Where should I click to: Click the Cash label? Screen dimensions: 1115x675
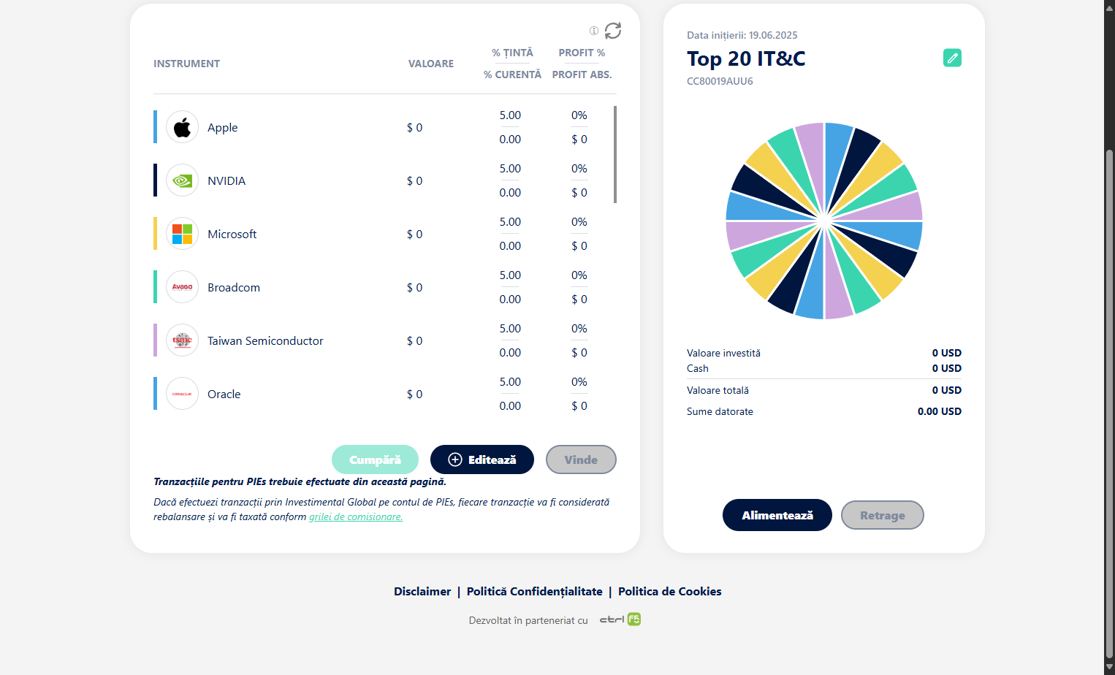(698, 368)
